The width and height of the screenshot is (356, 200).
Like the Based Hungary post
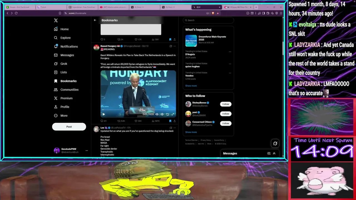tap(138, 121)
